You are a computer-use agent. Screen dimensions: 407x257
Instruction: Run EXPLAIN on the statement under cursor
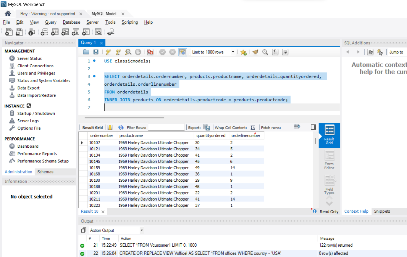click(128, 52)
